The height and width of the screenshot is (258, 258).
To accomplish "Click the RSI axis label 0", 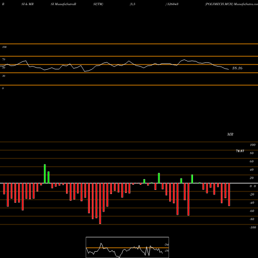I will [3, 88].
